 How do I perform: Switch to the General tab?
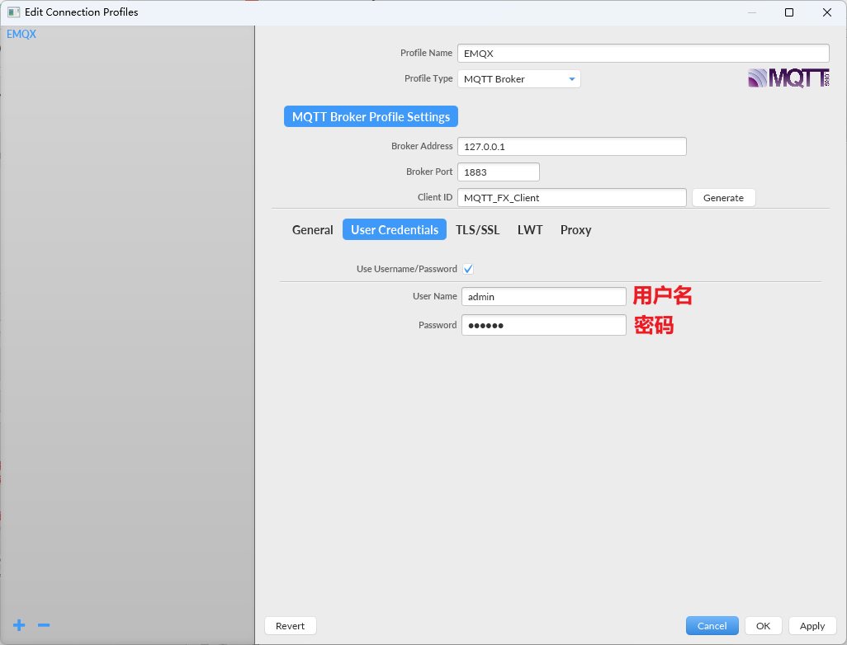click(x=312, y=229)
